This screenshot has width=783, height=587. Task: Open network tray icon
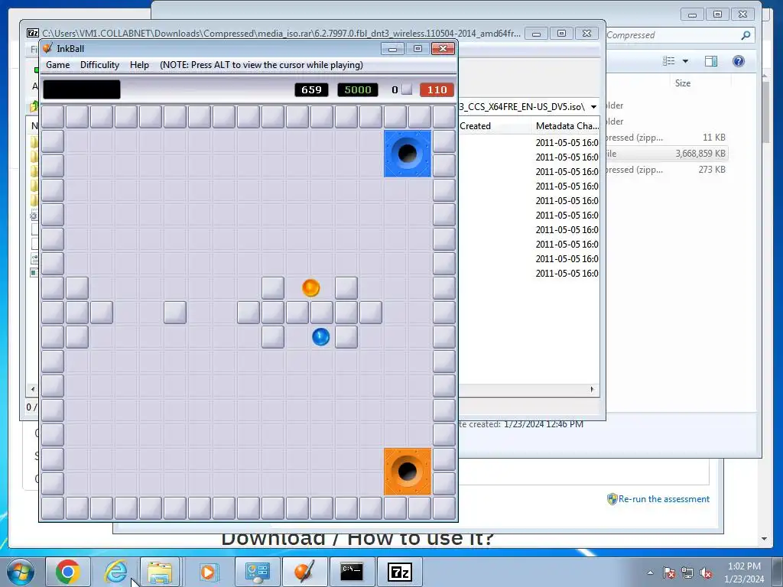point(687,572)
